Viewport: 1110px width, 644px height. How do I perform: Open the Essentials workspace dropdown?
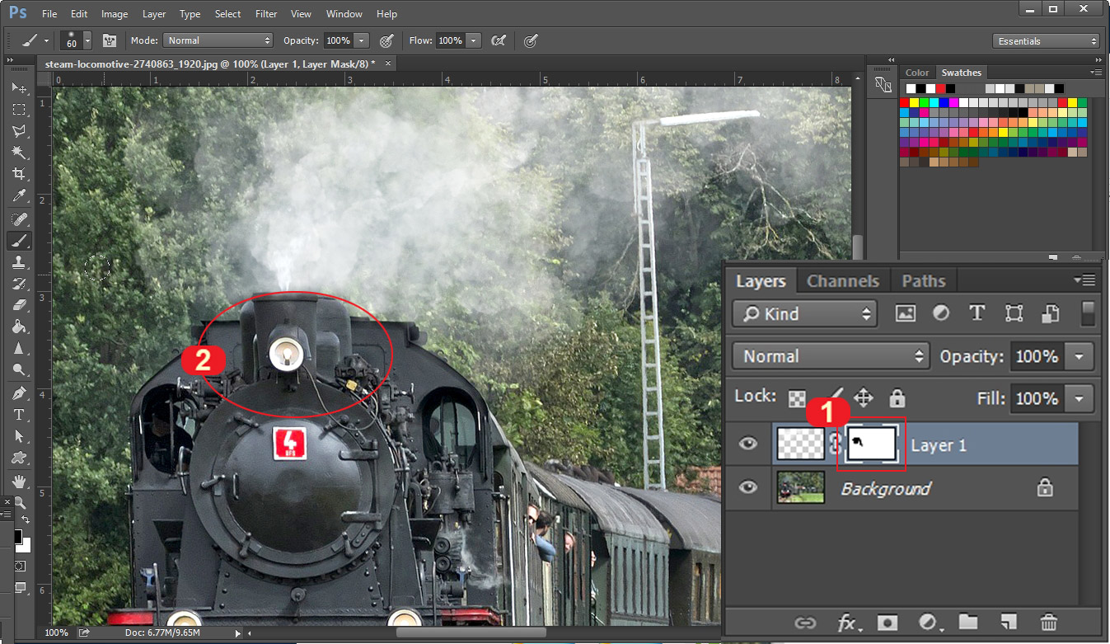tap(1047, 41)
